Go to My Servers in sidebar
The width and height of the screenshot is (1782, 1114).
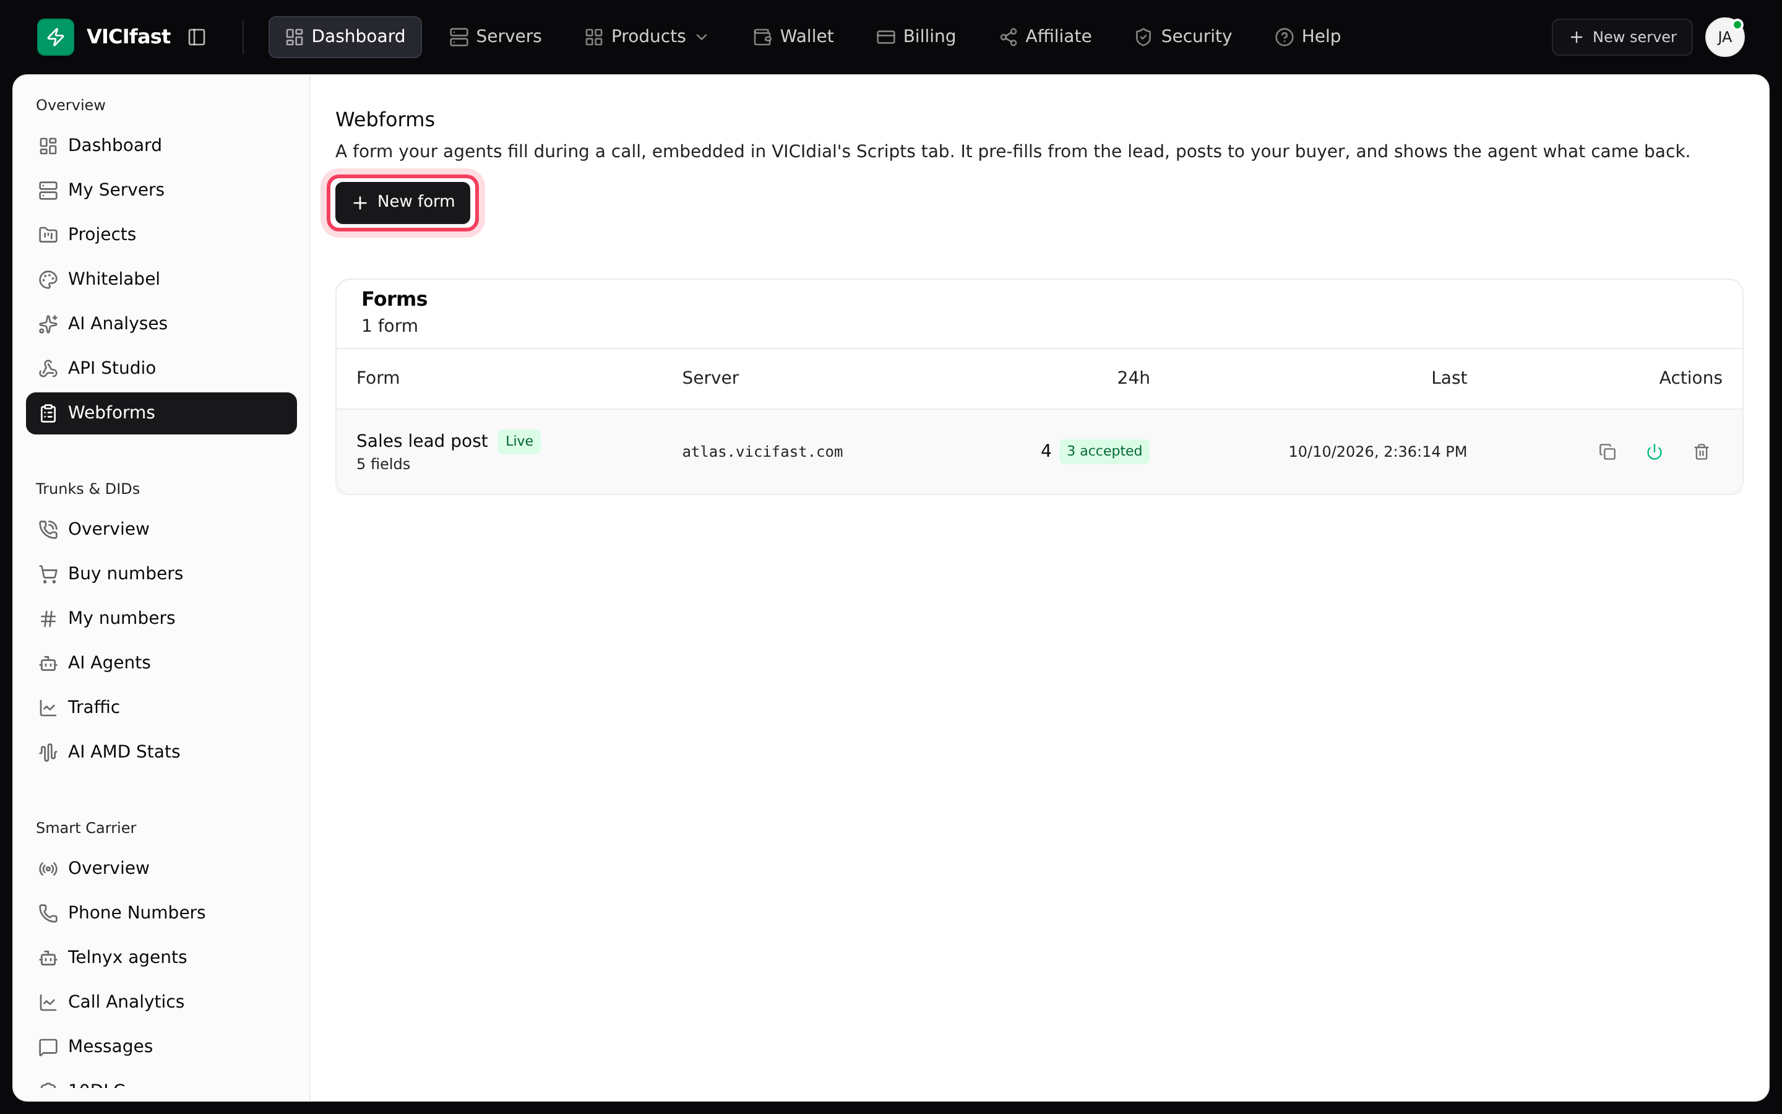click(x=161, y=190)
